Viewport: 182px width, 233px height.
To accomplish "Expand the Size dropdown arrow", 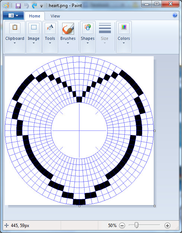I will pos(105,43).
